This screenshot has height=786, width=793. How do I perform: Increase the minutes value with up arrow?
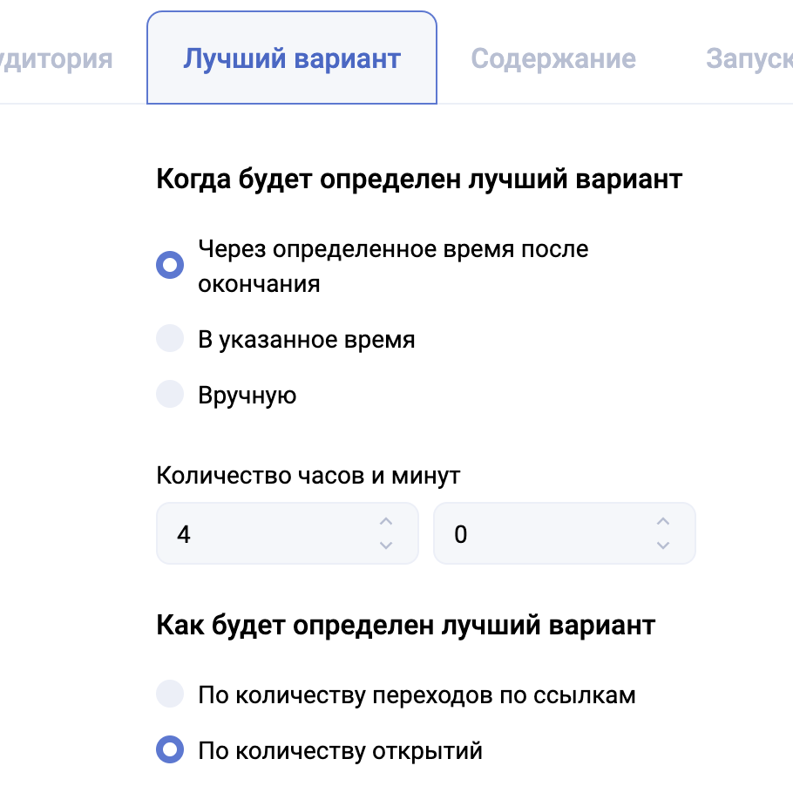(663, 522)
